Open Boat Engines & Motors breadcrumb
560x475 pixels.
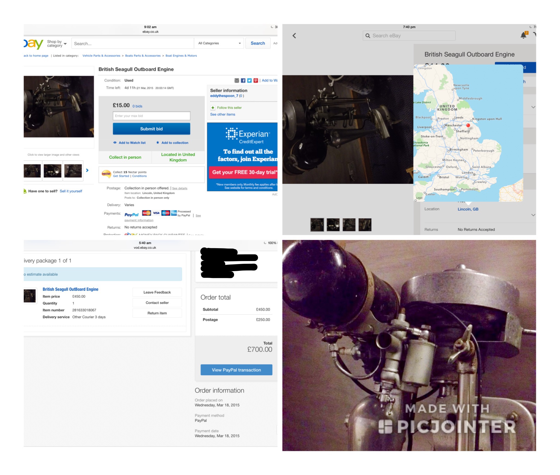pos(181,56)
